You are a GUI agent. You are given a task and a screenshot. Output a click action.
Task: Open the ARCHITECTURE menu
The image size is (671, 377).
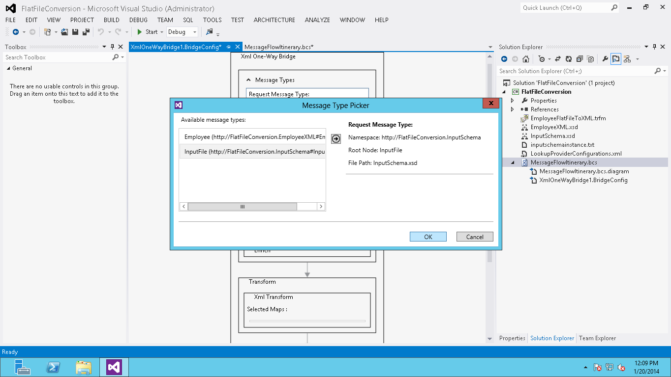(274, 20)
